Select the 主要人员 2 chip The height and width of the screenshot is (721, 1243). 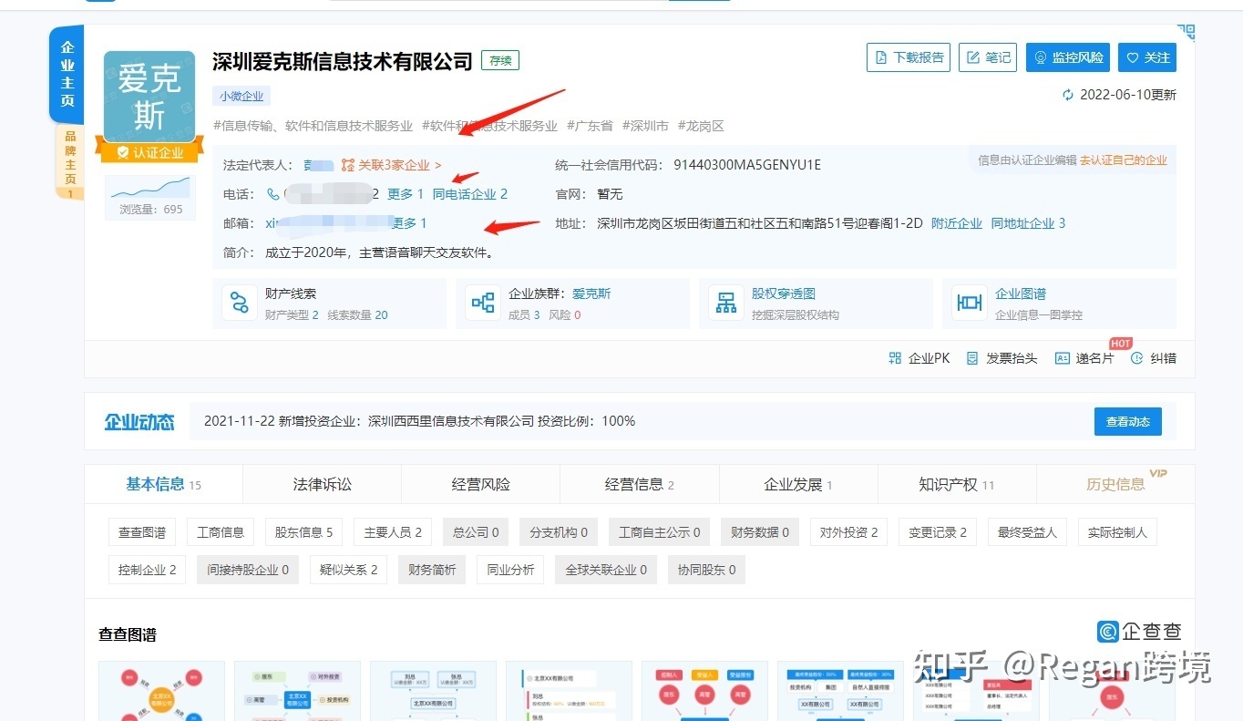(x=393, y=532)
